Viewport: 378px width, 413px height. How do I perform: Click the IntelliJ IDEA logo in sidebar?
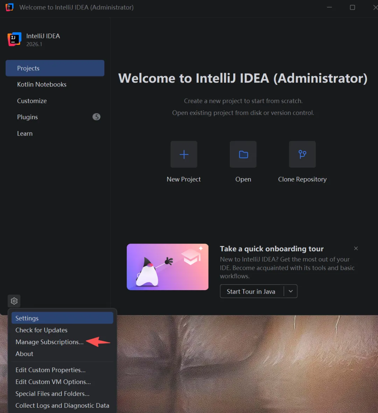[14, 39]
